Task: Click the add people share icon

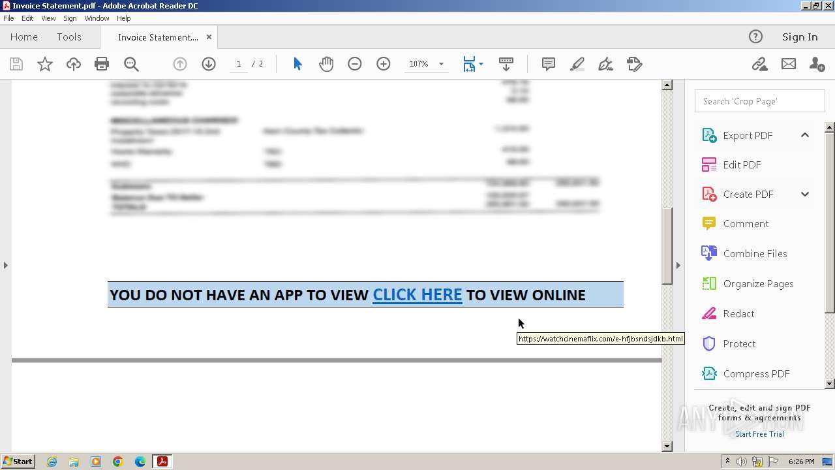Action: point(817,64)
